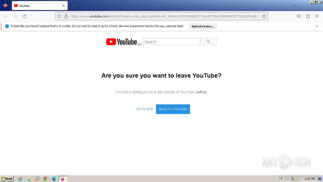Open the volume speaker tray icon
This screenshot has width=323, height=182.
[287, 179]
